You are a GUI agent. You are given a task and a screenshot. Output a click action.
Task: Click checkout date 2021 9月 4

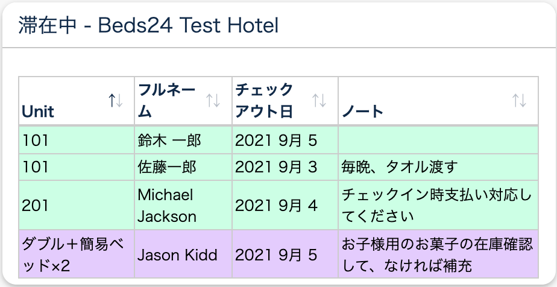point(276,205)
